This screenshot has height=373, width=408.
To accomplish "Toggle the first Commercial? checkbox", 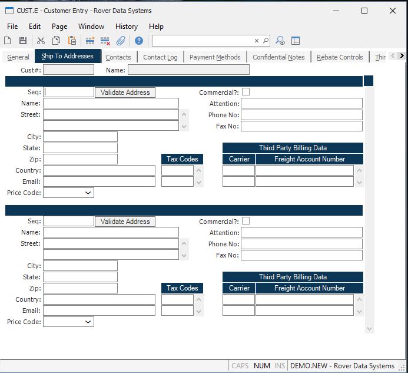I will tap(246, 92).
